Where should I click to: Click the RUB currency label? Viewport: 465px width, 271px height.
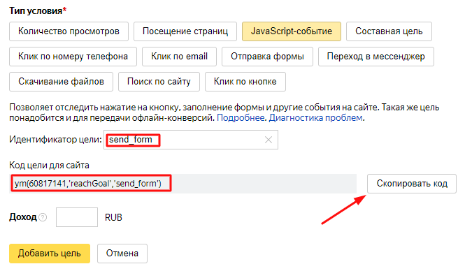[113, 217]
